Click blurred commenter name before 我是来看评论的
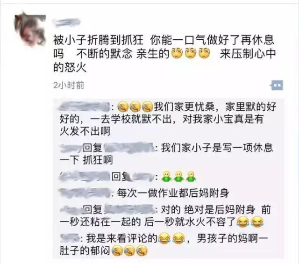The image size is (299, 264). click(70, 238)
